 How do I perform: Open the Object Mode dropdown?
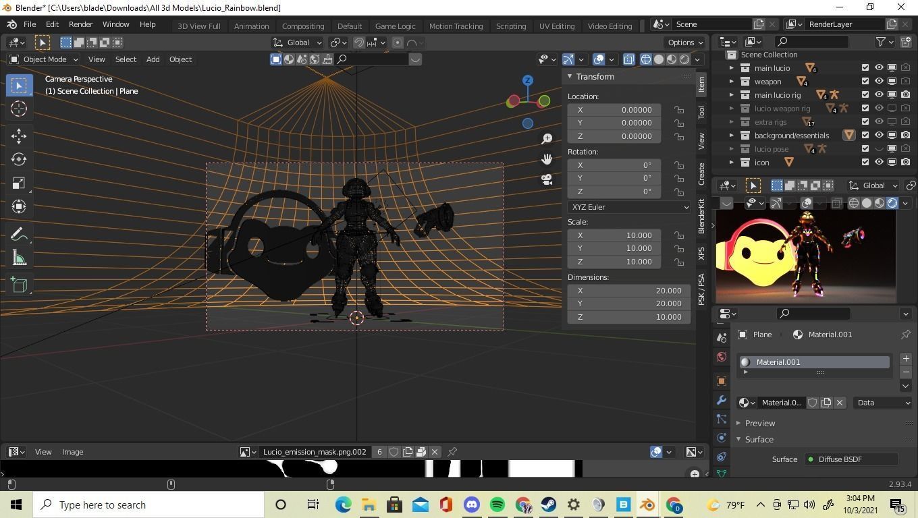pos(44,59)
